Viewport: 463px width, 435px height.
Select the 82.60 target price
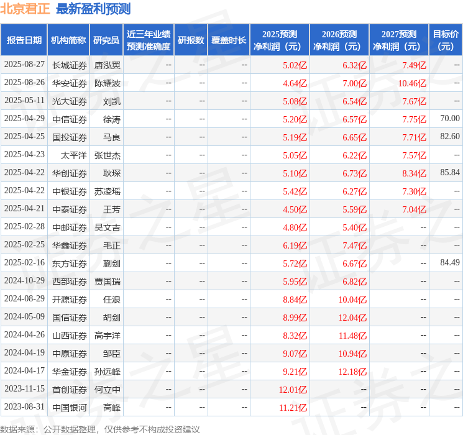pos(450,137)
